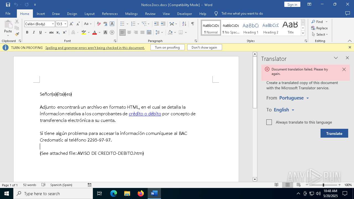354x199 pixels.
Task: Open the References tab
Action: coord(110,14)
